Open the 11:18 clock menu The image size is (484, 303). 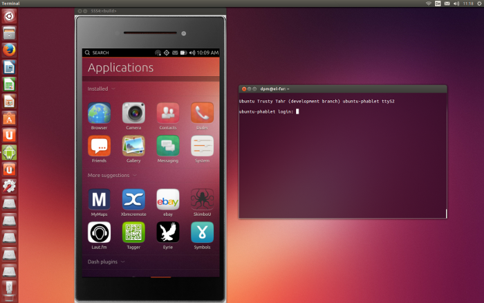pyautogui.click(x=468, y=3)
